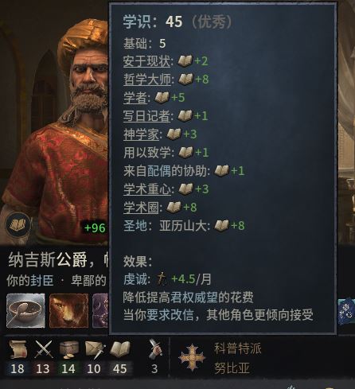Viewport: 355px width, 389px height.
Task: Click the 神学家 trait link
Action: (141, 134)
